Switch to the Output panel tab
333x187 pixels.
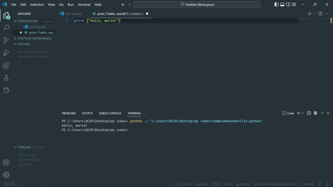click(87, 114)
